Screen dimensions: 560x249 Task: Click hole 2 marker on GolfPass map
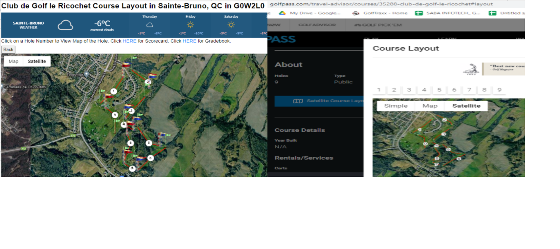tap(444, 120)
